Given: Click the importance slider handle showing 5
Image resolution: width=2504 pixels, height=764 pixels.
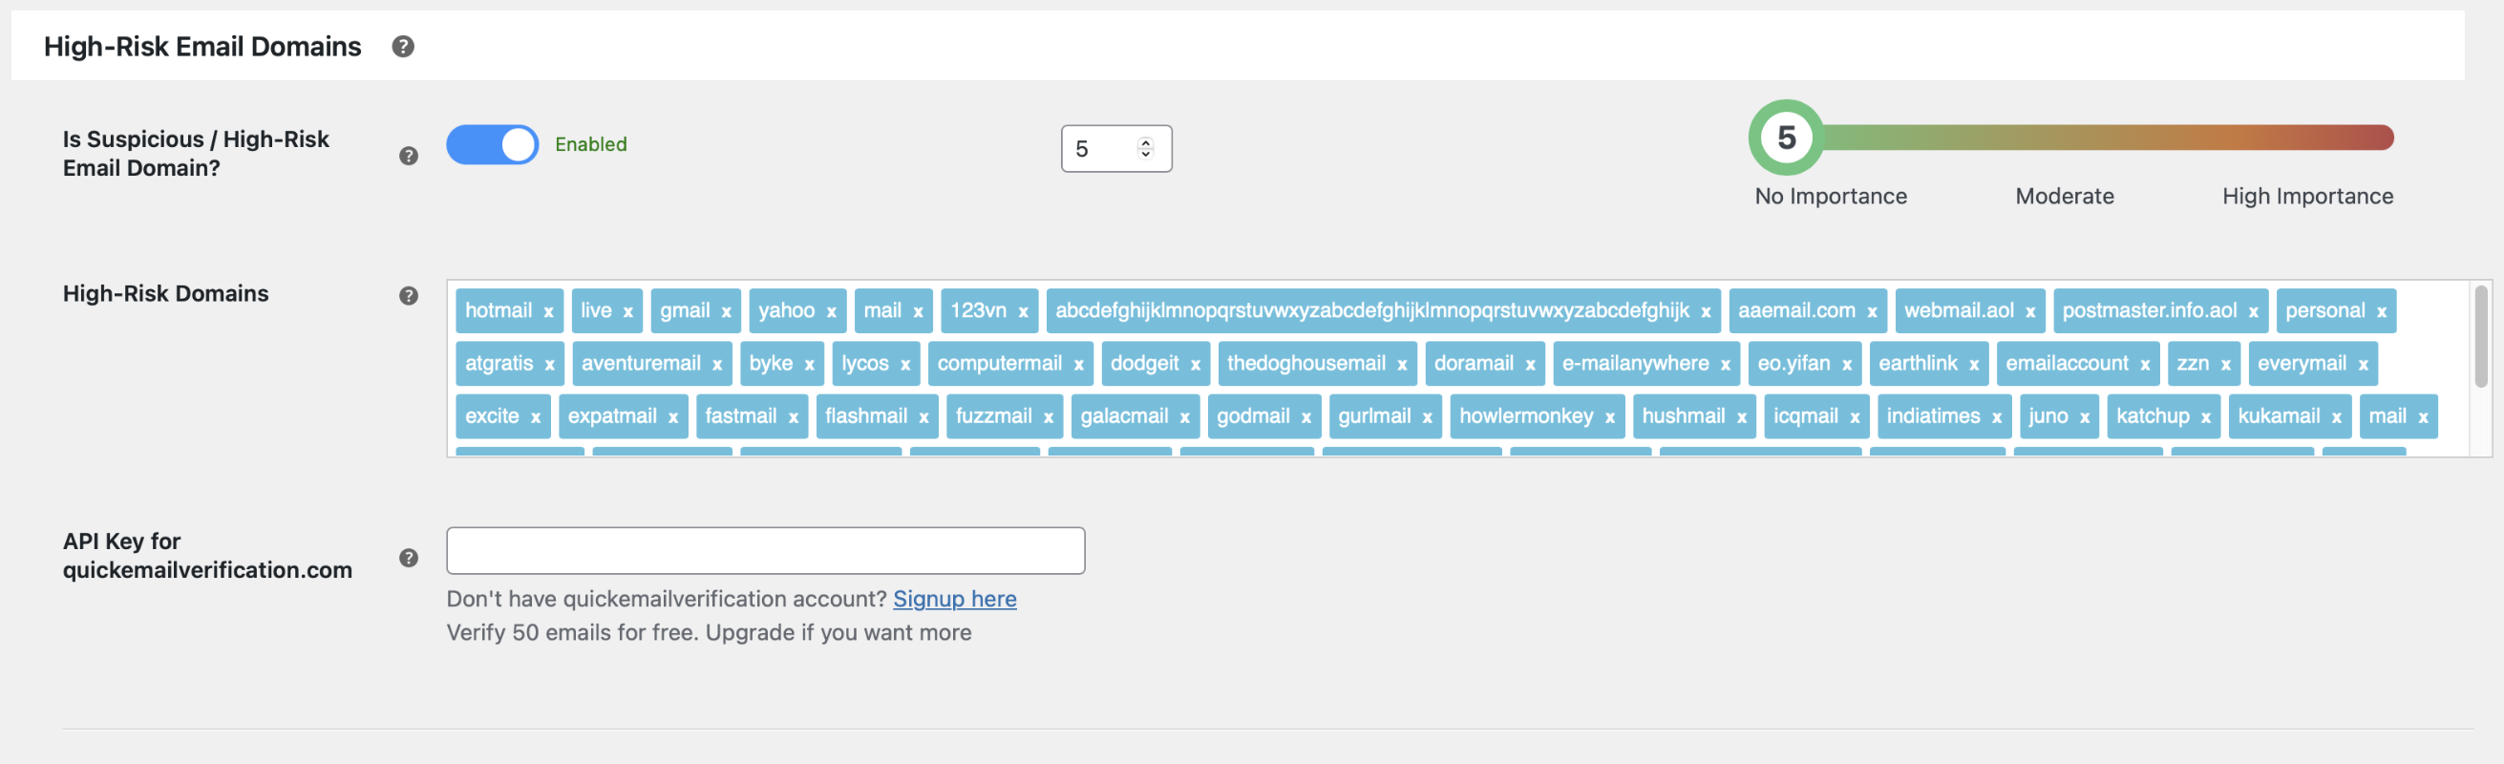Looking at the screenshot, I should [1786, 138].
